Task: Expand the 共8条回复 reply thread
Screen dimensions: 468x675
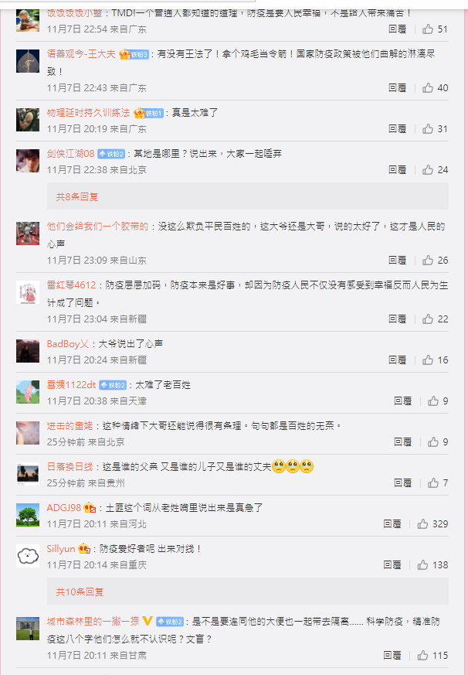Action: tap(77, 196)
